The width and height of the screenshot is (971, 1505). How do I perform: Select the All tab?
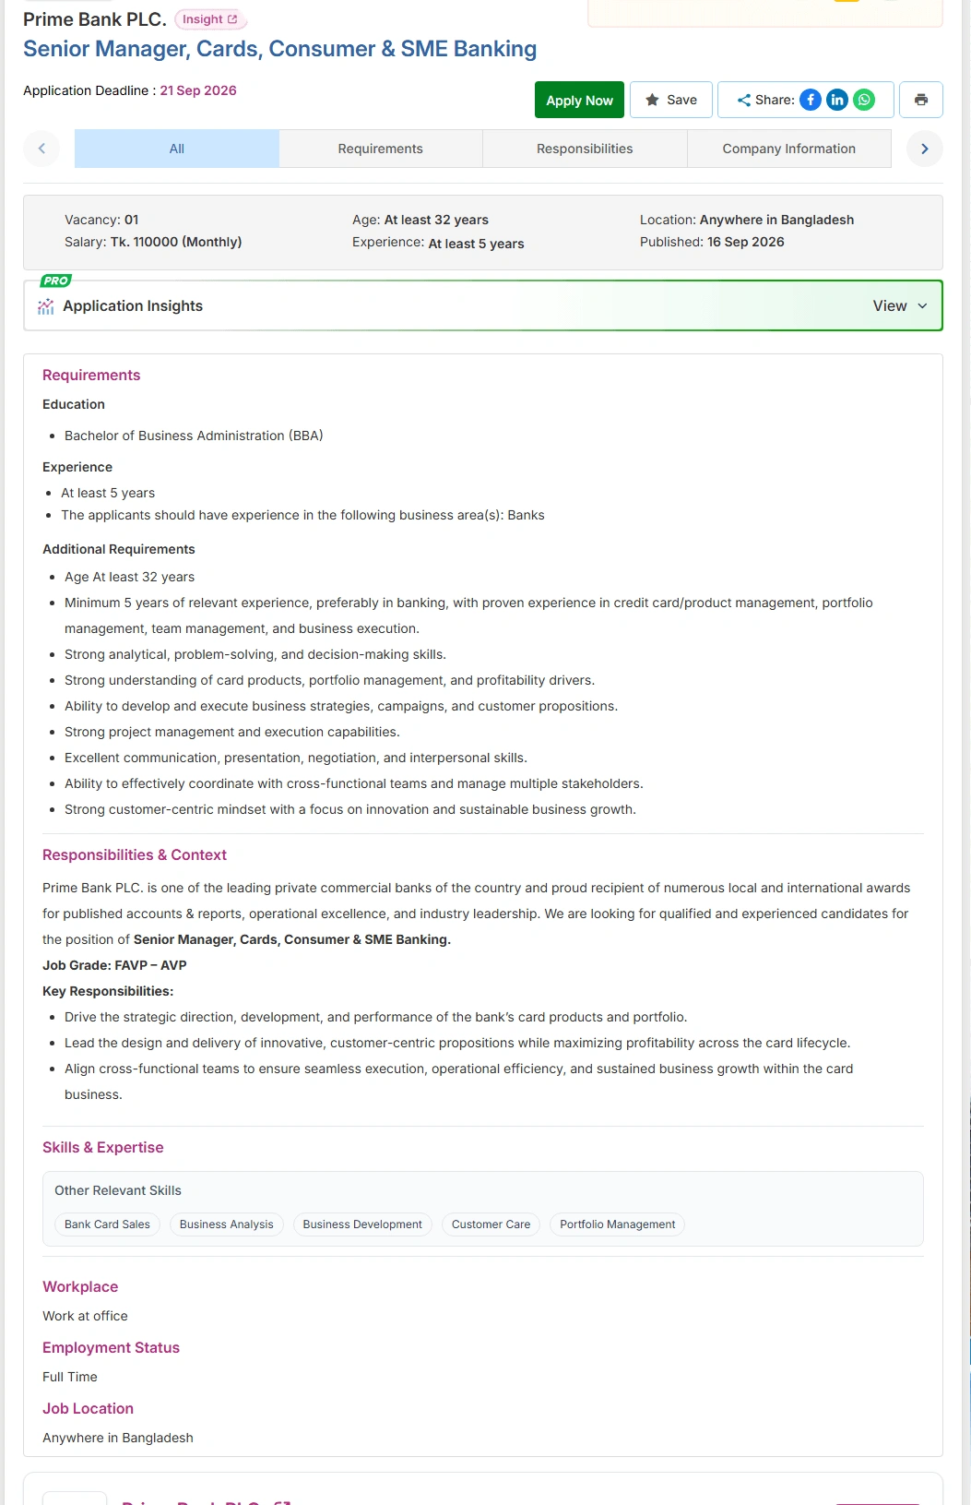click(177, 149)
